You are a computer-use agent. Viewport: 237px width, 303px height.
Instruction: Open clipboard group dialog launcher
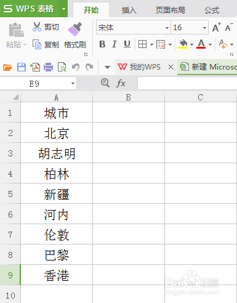86,54
